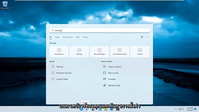Launch Firefox from Top apps
199x112 pixels.
140,52
